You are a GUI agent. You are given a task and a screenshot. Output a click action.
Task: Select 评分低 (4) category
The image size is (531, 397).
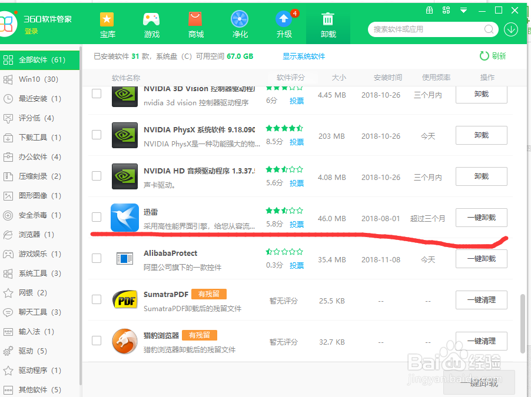pos(39,118)
